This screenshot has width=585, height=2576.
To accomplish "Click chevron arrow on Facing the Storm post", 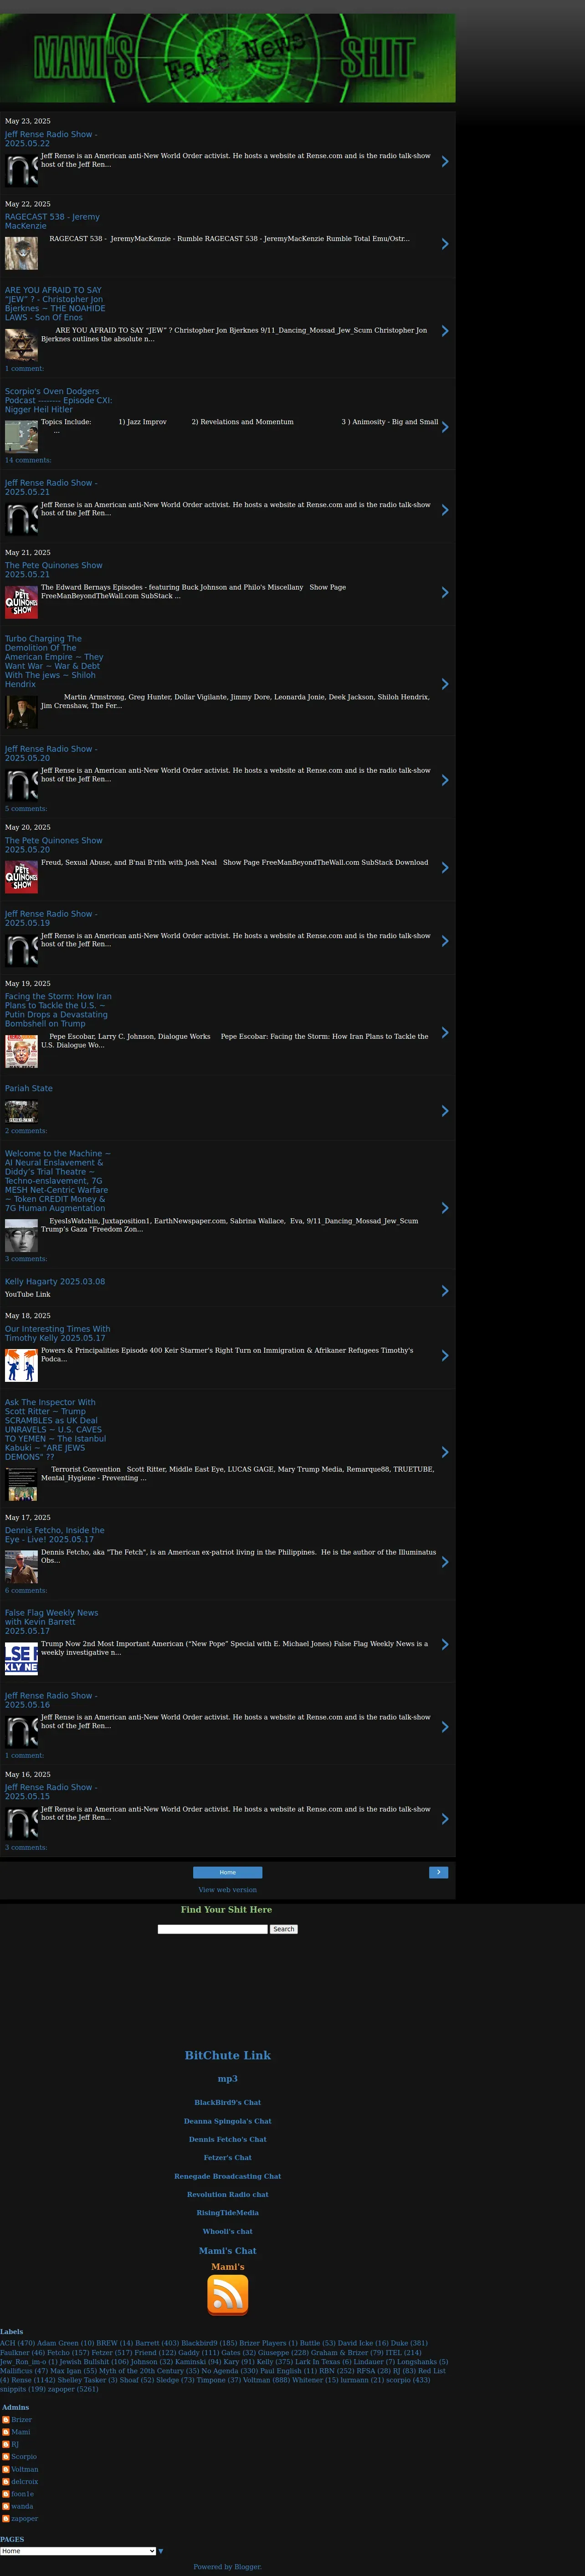I will (445, 1033).
